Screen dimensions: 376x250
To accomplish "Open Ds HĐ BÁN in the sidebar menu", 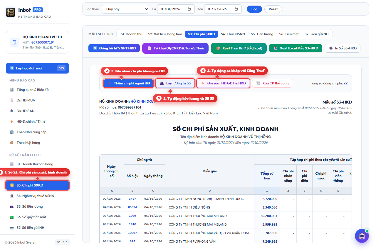I will click(x=37, y=111).
